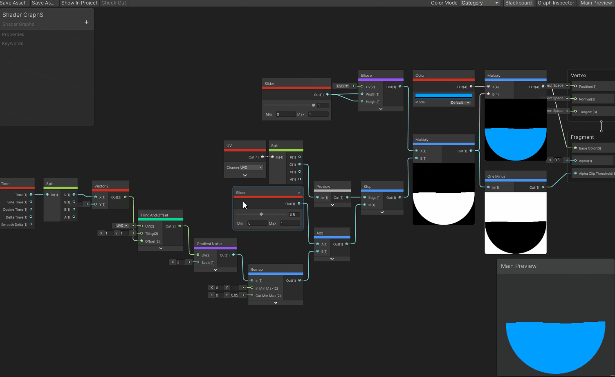Expand Gradient Noise node preview chevron
Image resolution: width=615 pixels, height=377 pixels.
(x=215, y=270)
